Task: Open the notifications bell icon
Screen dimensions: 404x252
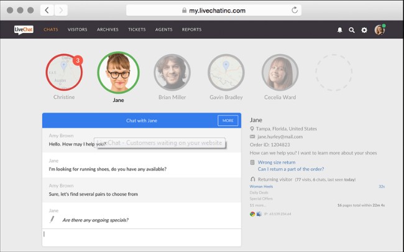Action: point(340,30)
